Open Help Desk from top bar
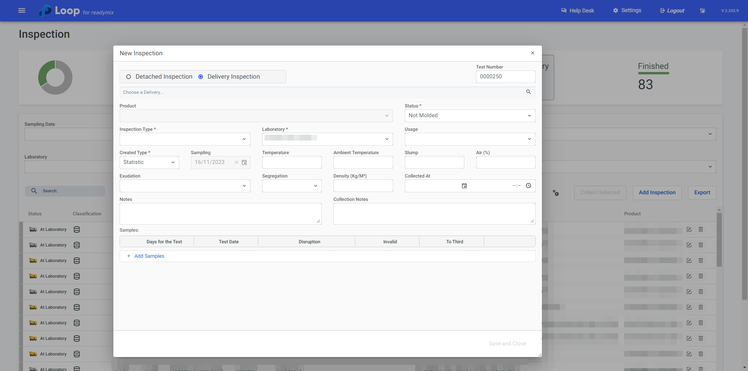Viewport: 748px width, 371px height. (577, 11)
